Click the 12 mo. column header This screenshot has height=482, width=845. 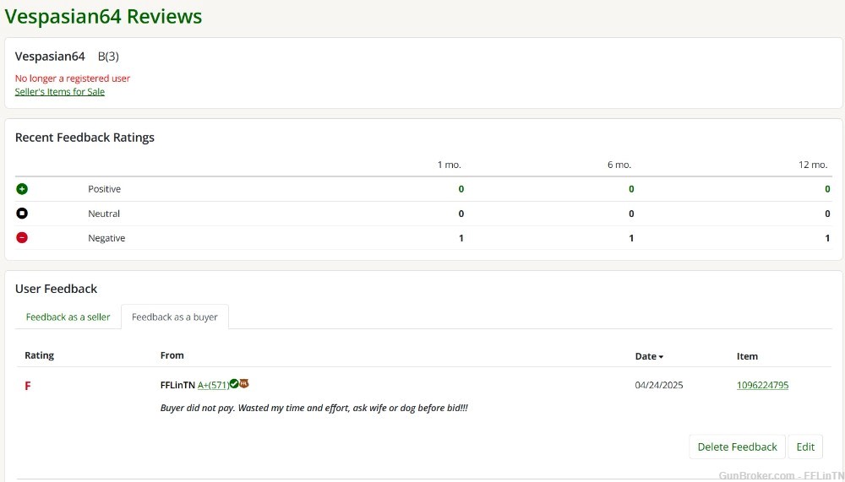coord(813,165)
